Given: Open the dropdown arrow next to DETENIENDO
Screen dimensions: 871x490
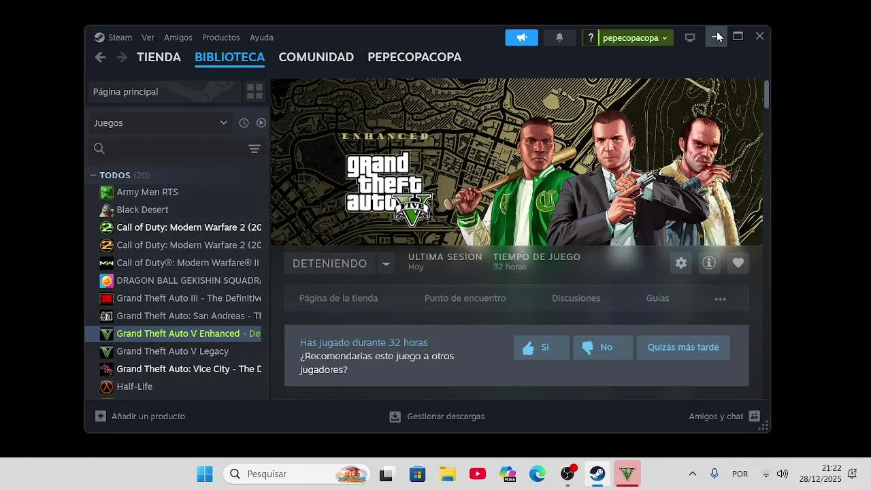Looking at the screenshot, I should coord(386,263).
